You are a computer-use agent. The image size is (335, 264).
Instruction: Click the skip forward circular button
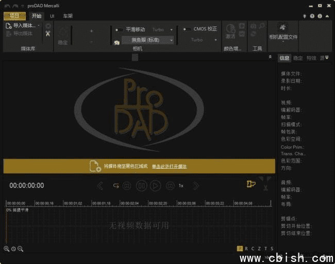170,186
